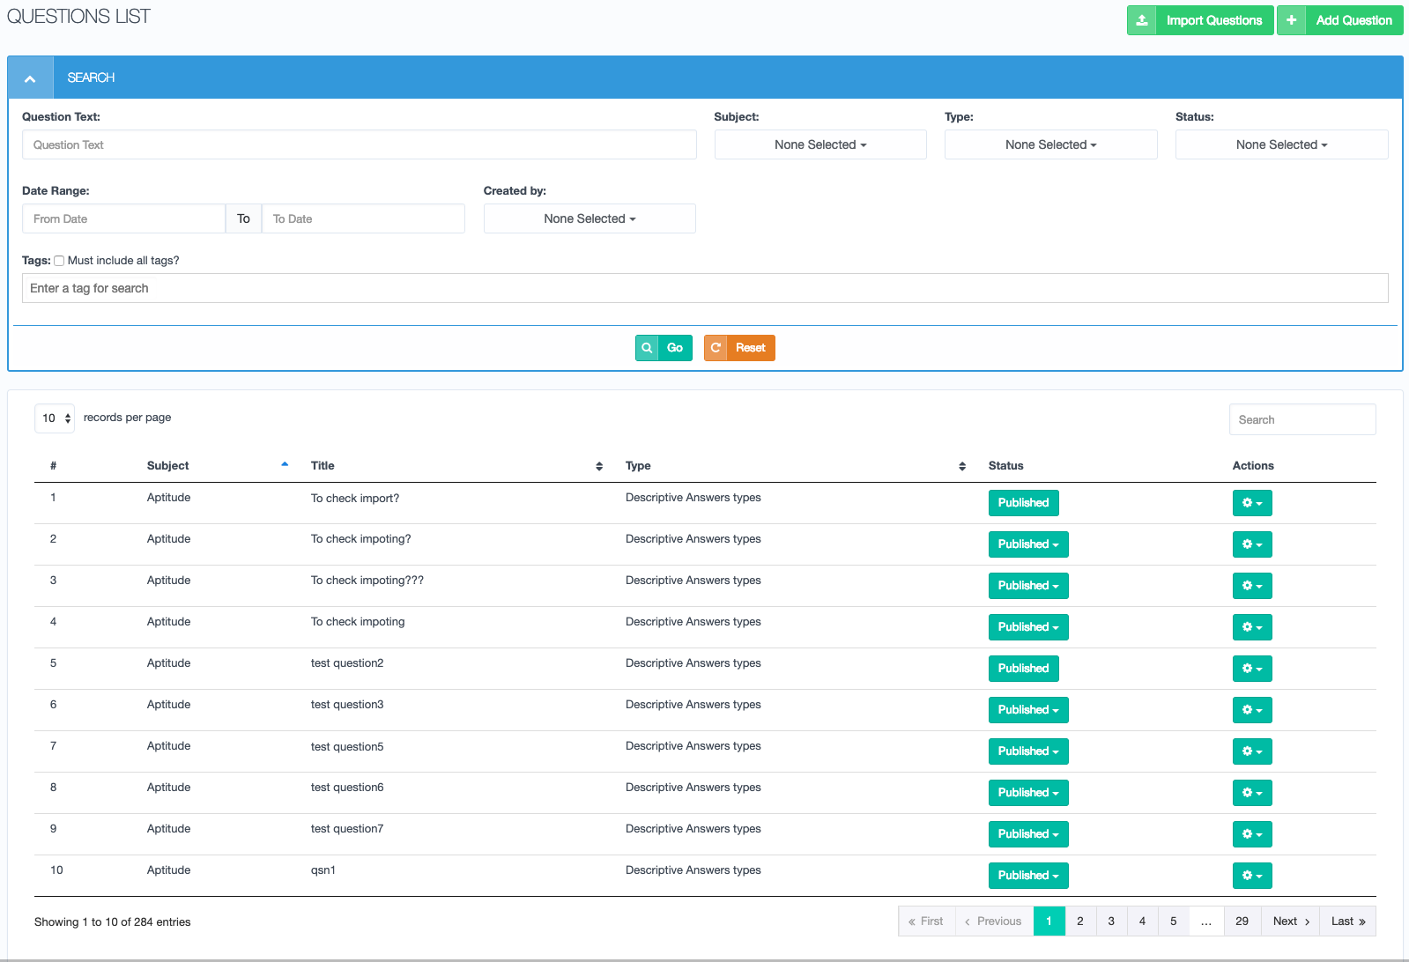Sort table by Title column arrows
This screenshot has width=1409, height=962.
599,466
